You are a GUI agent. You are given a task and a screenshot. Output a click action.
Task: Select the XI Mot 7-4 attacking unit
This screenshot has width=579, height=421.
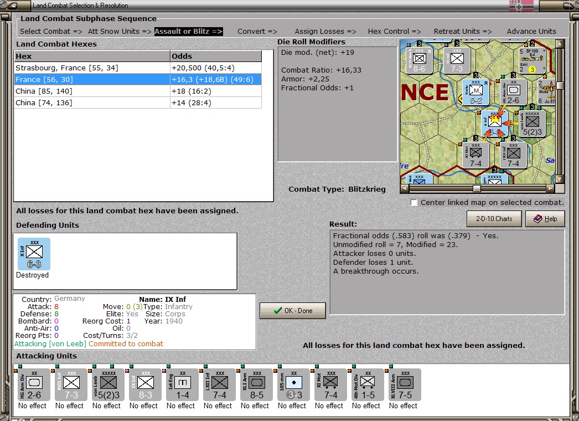click(x=331, y=384)
